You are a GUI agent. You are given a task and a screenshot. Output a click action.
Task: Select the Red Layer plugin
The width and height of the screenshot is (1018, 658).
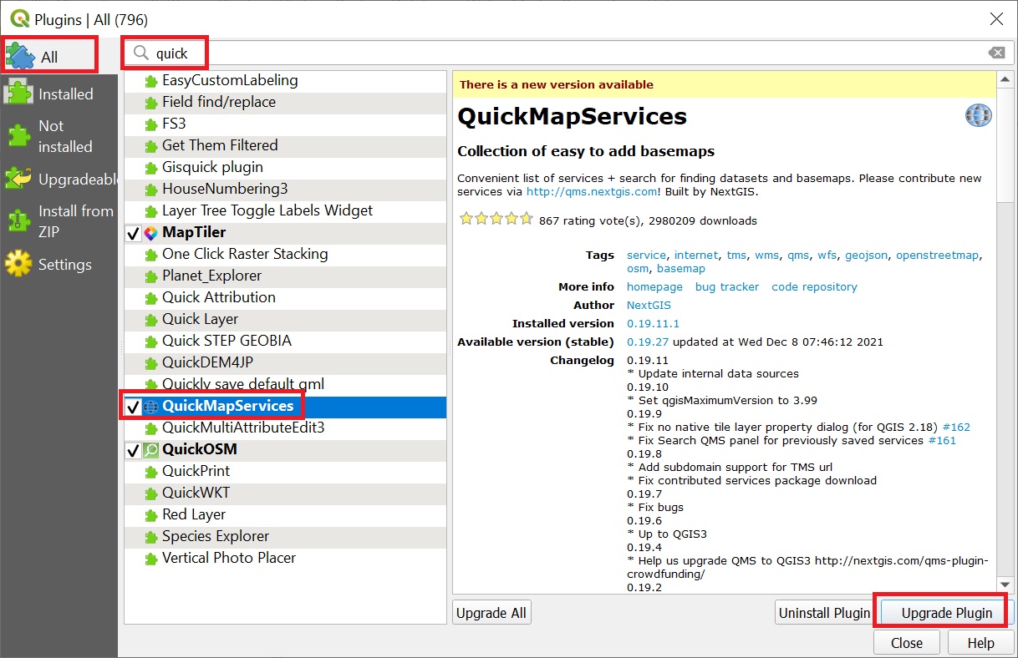pyautogui.click(x=285, y=514)
